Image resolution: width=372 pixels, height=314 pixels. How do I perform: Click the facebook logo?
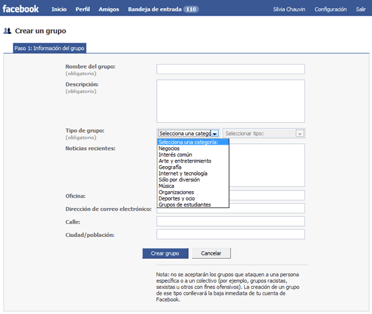[20, 9]
